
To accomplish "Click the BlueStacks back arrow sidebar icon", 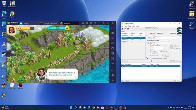I will (x=113, y=80).
